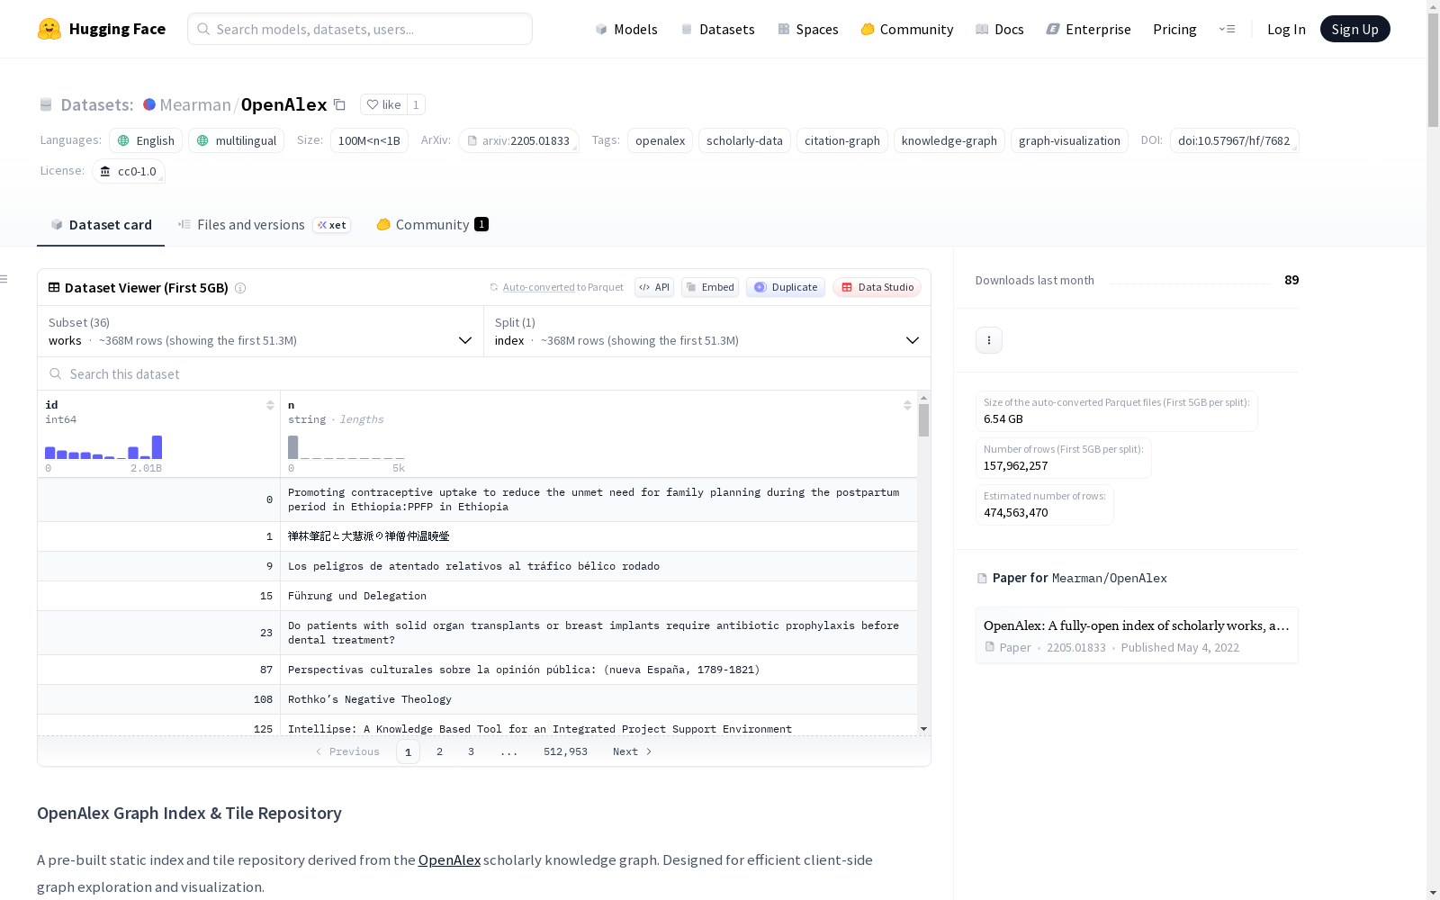Click the openalex tag
Image resolution: width=1440 pixels, height=900 pixels.
coord(660,140)
